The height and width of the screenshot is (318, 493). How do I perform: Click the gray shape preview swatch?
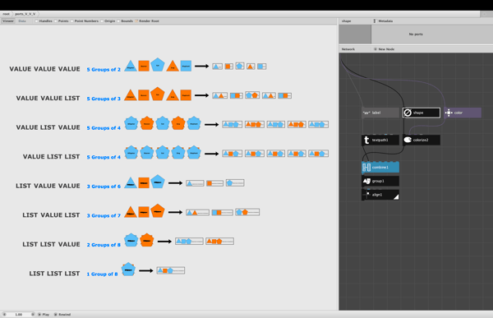coord(355,35)
